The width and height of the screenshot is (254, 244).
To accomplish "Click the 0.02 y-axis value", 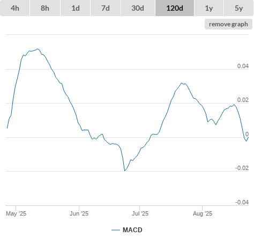I will click(x=243, y=100).
